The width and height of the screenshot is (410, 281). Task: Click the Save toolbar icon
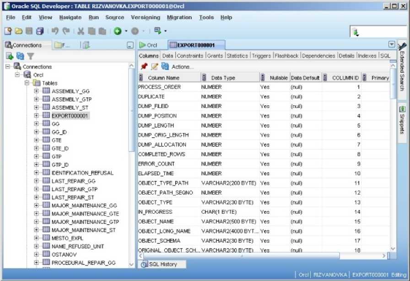click(29, 31)
